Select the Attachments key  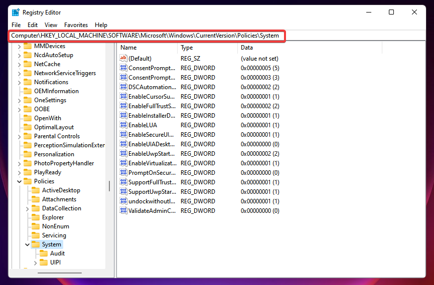click(x=59, y=199)
